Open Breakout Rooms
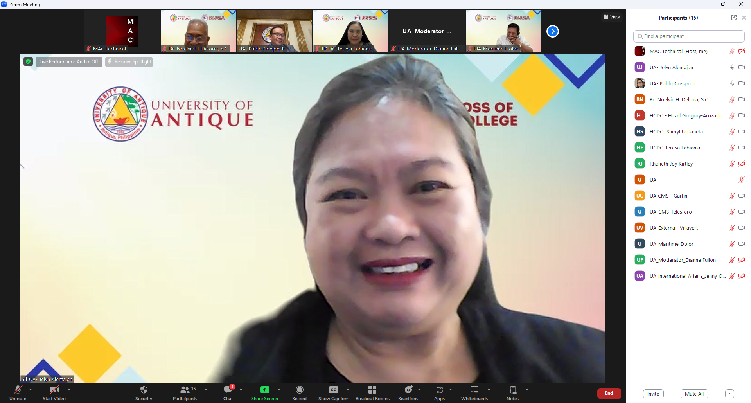Screen dimensions: 751x403 pos(372,393)
